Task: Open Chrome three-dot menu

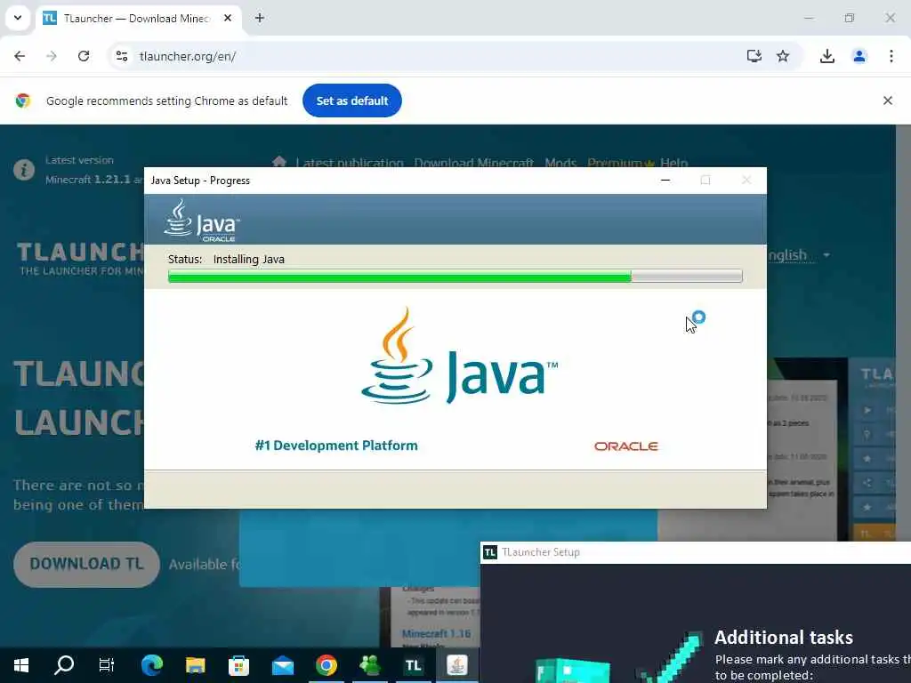Action: tap(891, 56)
